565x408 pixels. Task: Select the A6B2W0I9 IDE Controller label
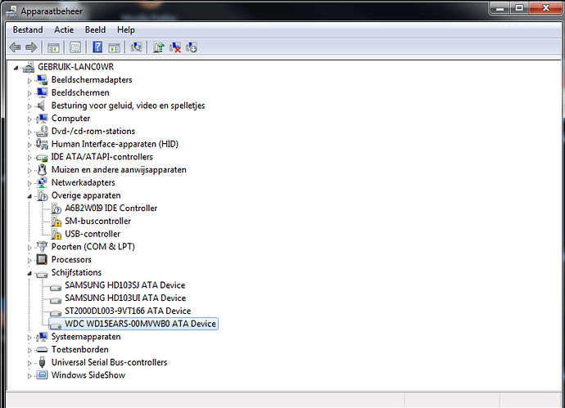[x=111, y=208]
